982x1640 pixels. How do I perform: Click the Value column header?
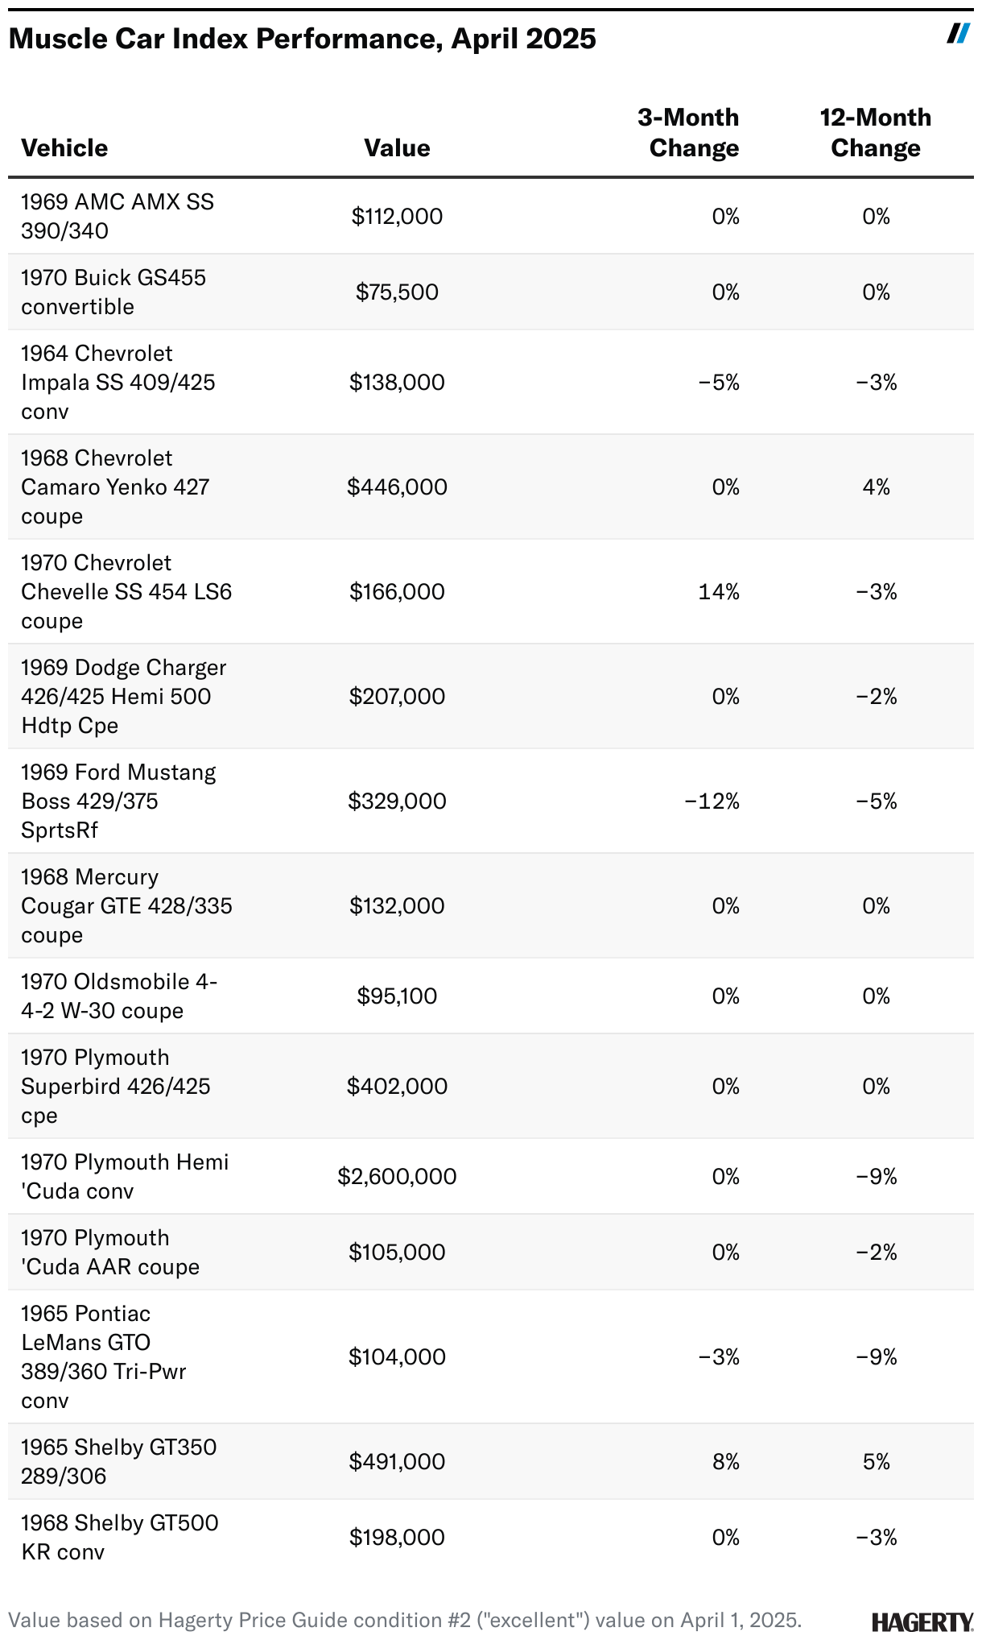click(397, 148)
